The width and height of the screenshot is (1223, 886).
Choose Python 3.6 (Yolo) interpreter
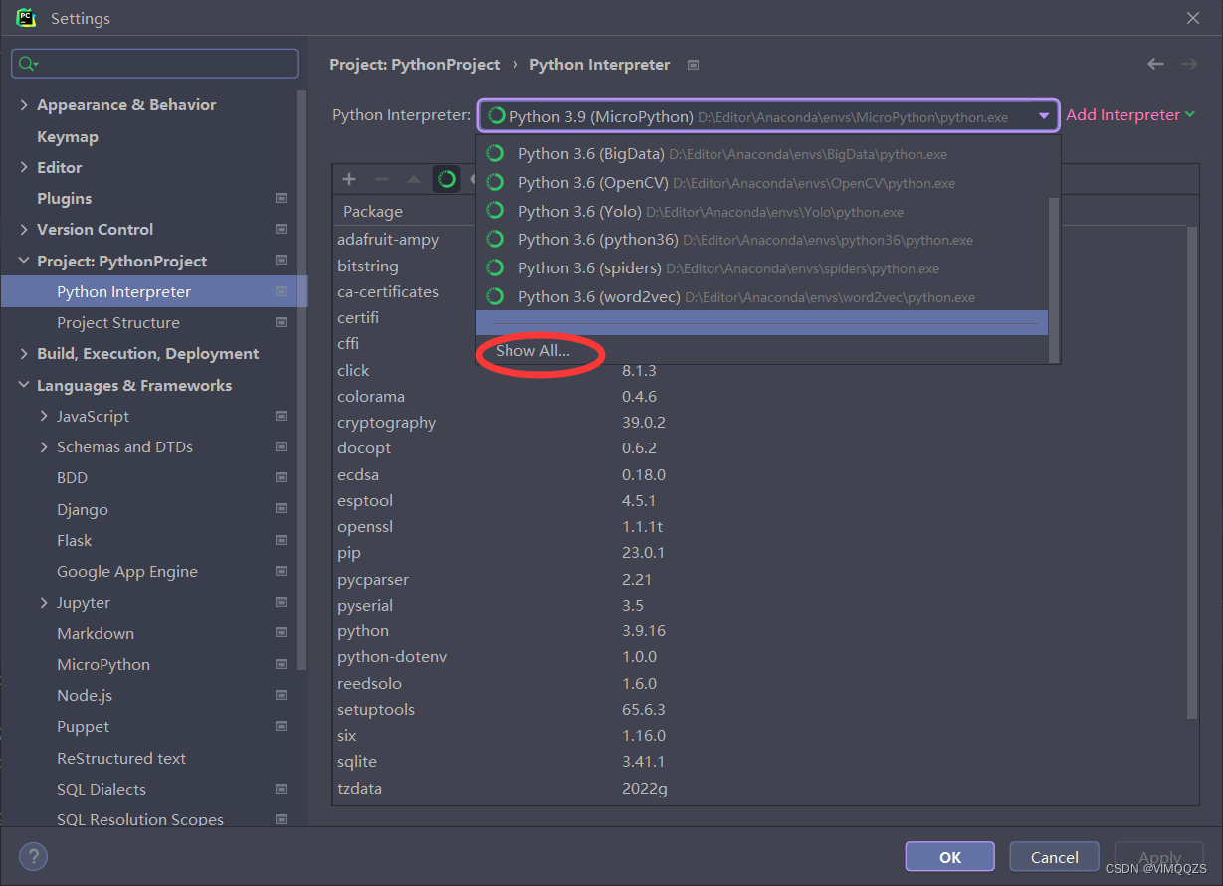click(x=762, y=212)
